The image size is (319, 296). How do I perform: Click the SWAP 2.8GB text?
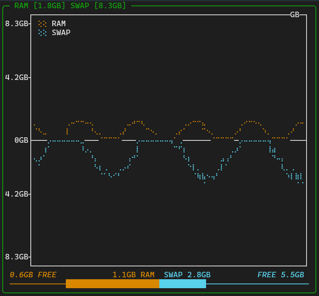tap(187, 275)
